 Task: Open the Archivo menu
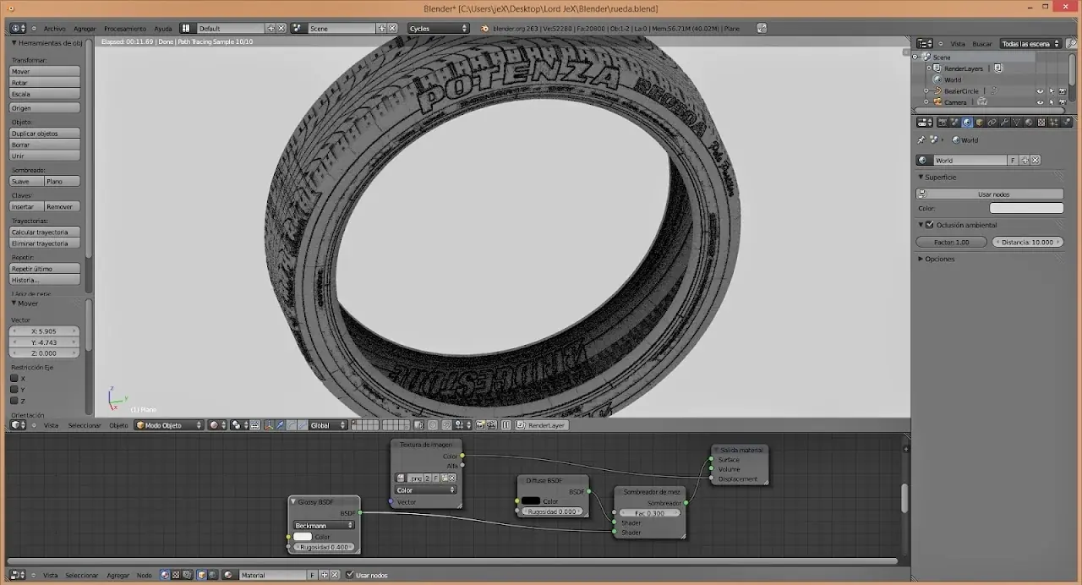(54, 29)
